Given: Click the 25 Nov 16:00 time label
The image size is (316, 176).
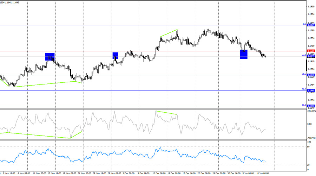Looking at the screenshot, I should coord(99,174).
